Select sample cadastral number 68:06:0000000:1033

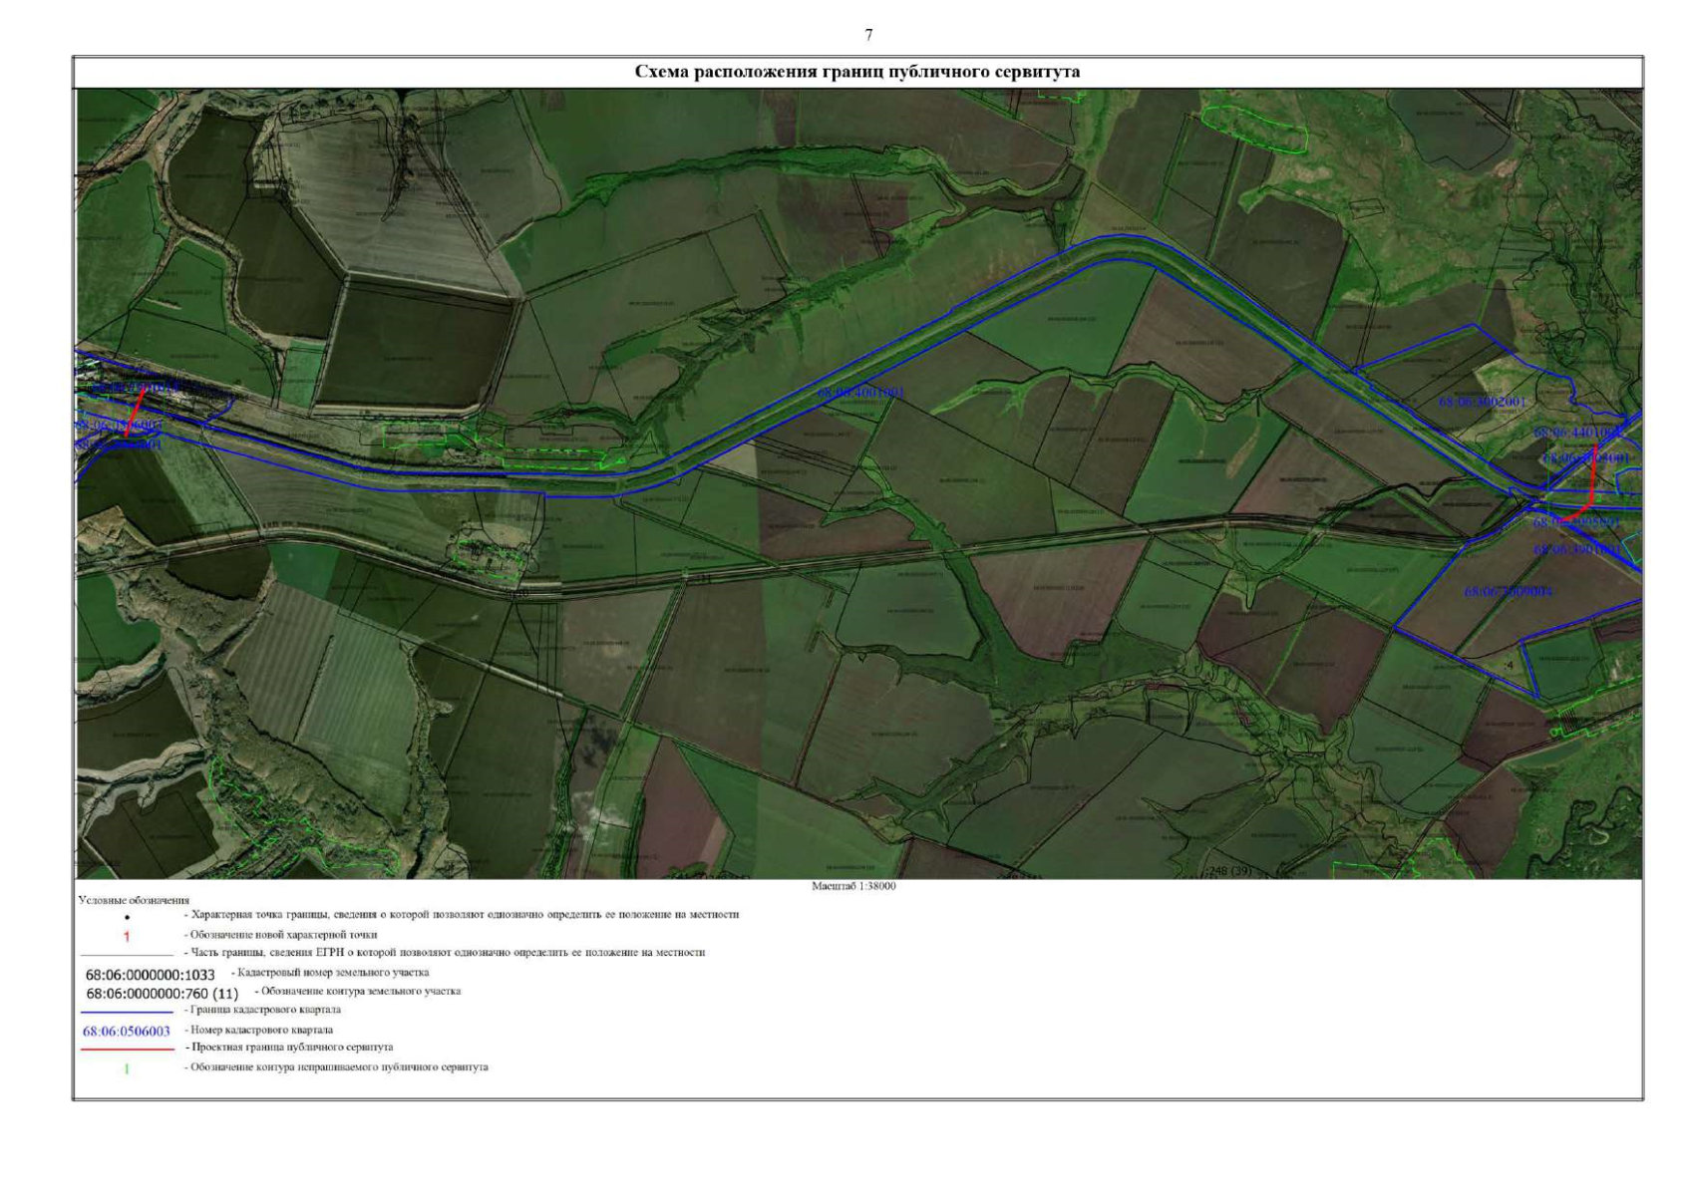[x=151, y=975]
